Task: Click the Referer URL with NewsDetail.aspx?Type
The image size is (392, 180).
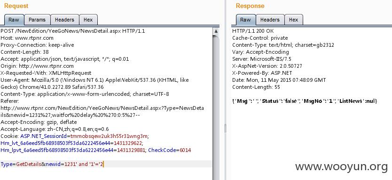Action: 102,108
